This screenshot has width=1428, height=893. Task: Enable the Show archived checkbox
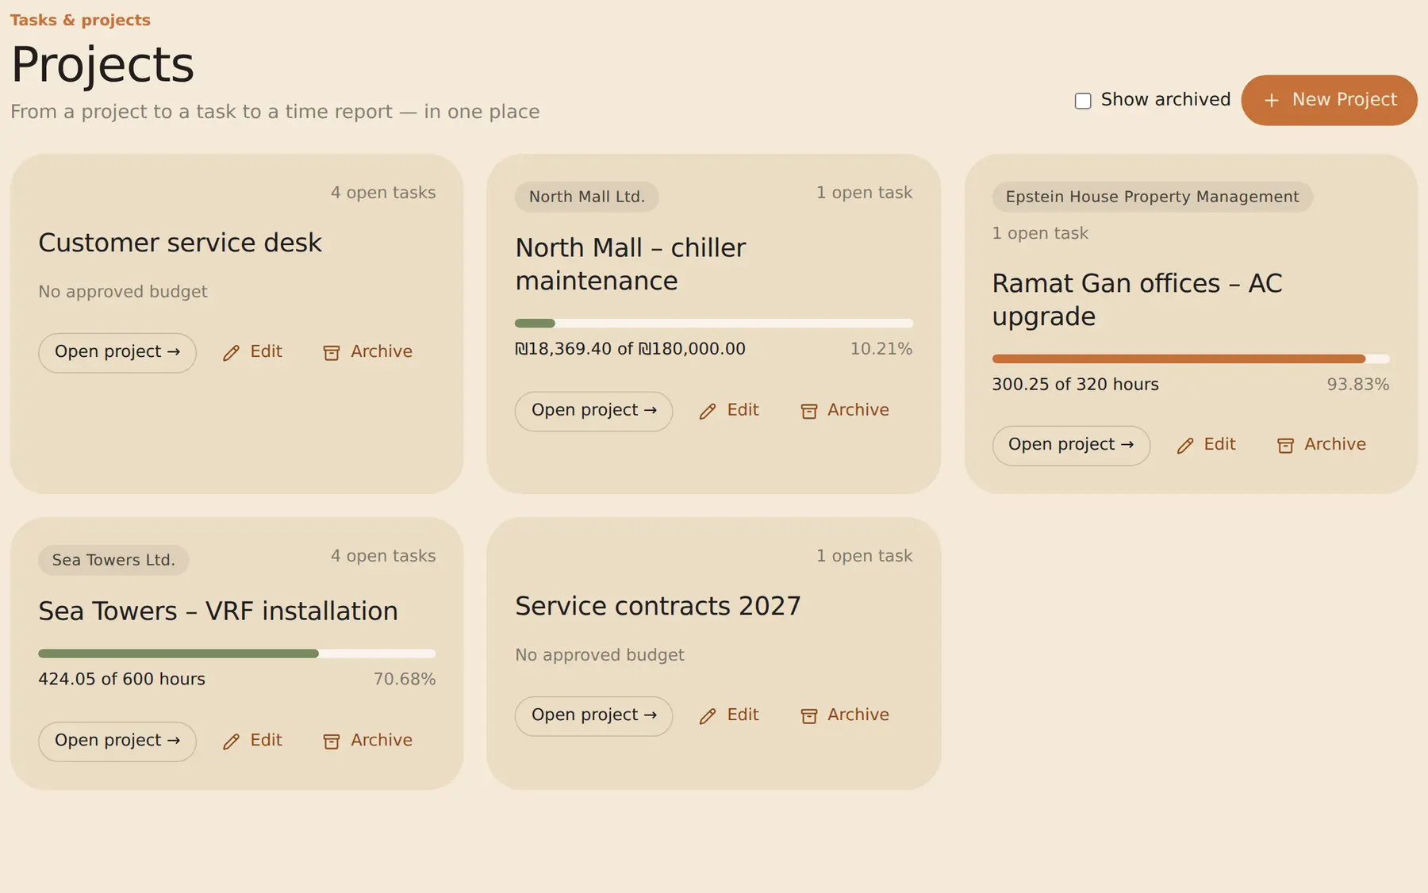pos(1083,101)
